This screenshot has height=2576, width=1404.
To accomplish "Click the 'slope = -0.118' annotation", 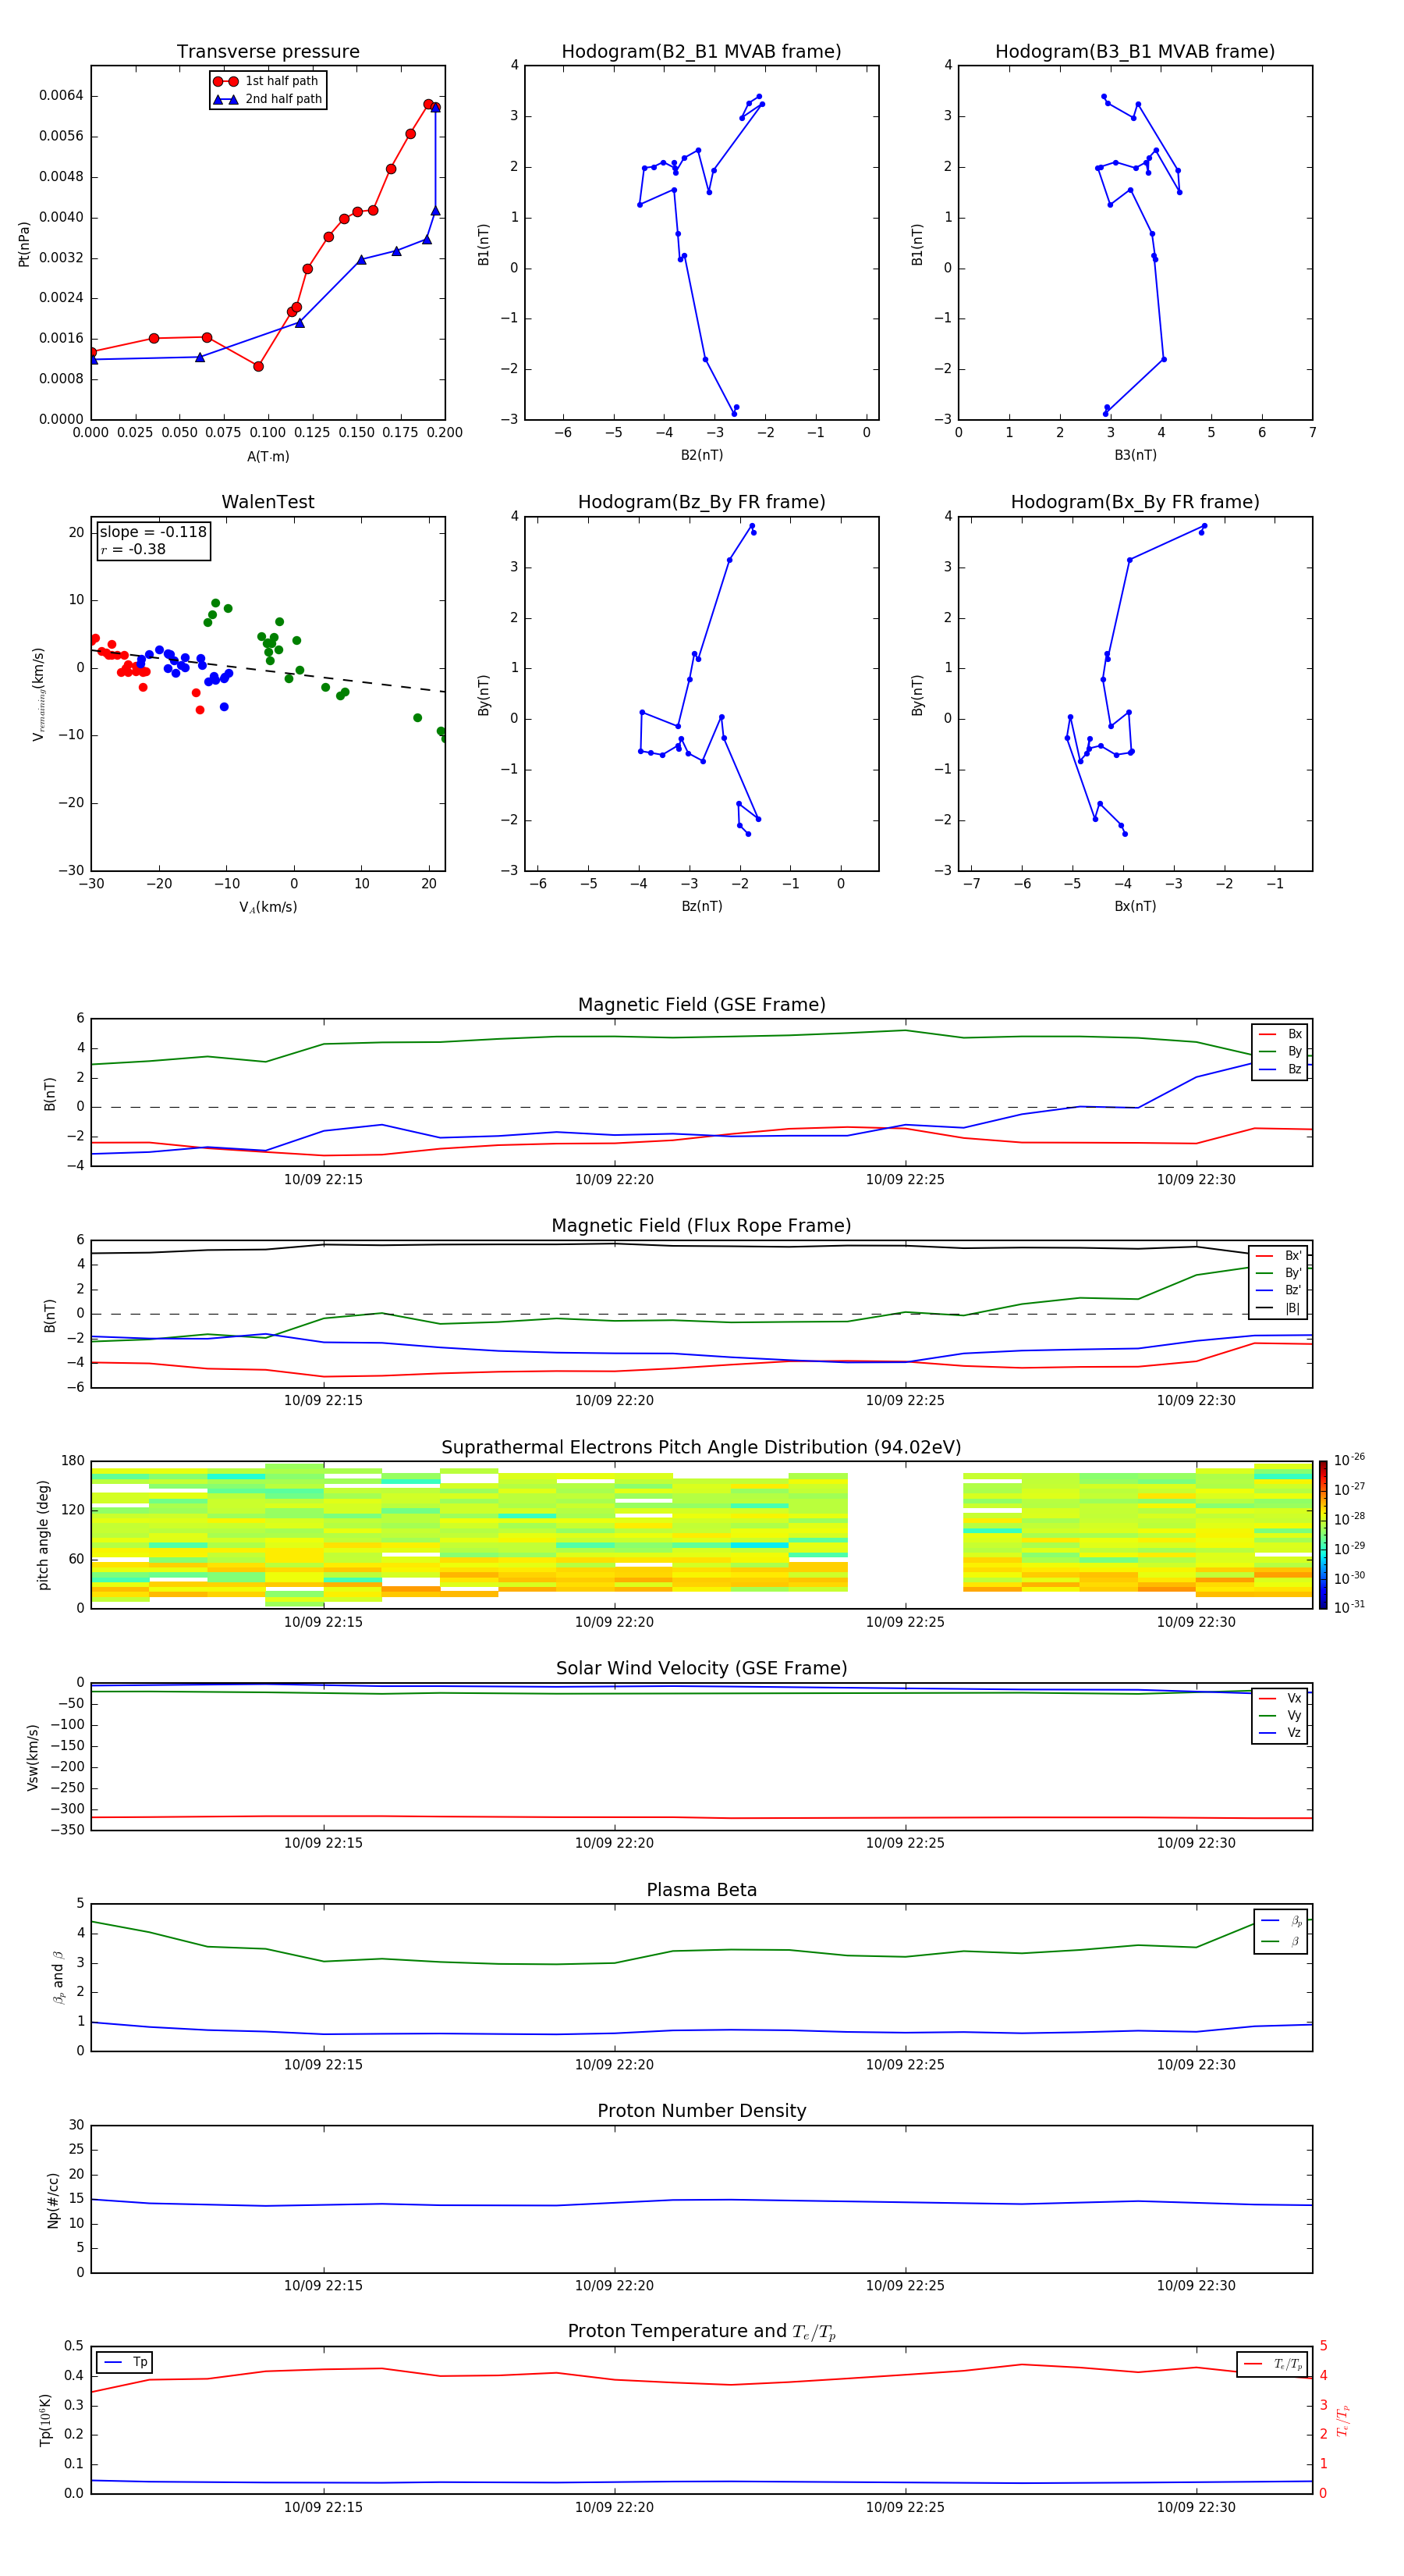I will (153, 532).
